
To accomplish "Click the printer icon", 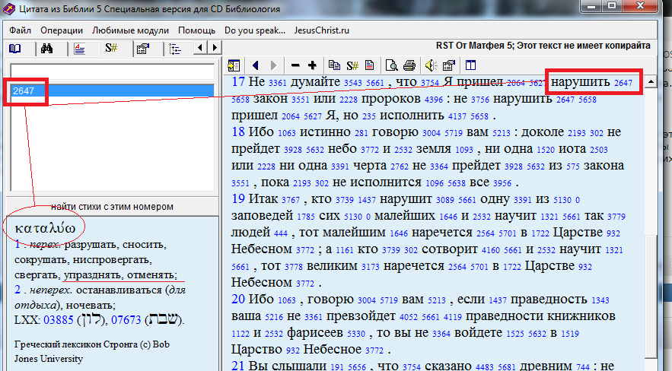I will tap(409, 65).
